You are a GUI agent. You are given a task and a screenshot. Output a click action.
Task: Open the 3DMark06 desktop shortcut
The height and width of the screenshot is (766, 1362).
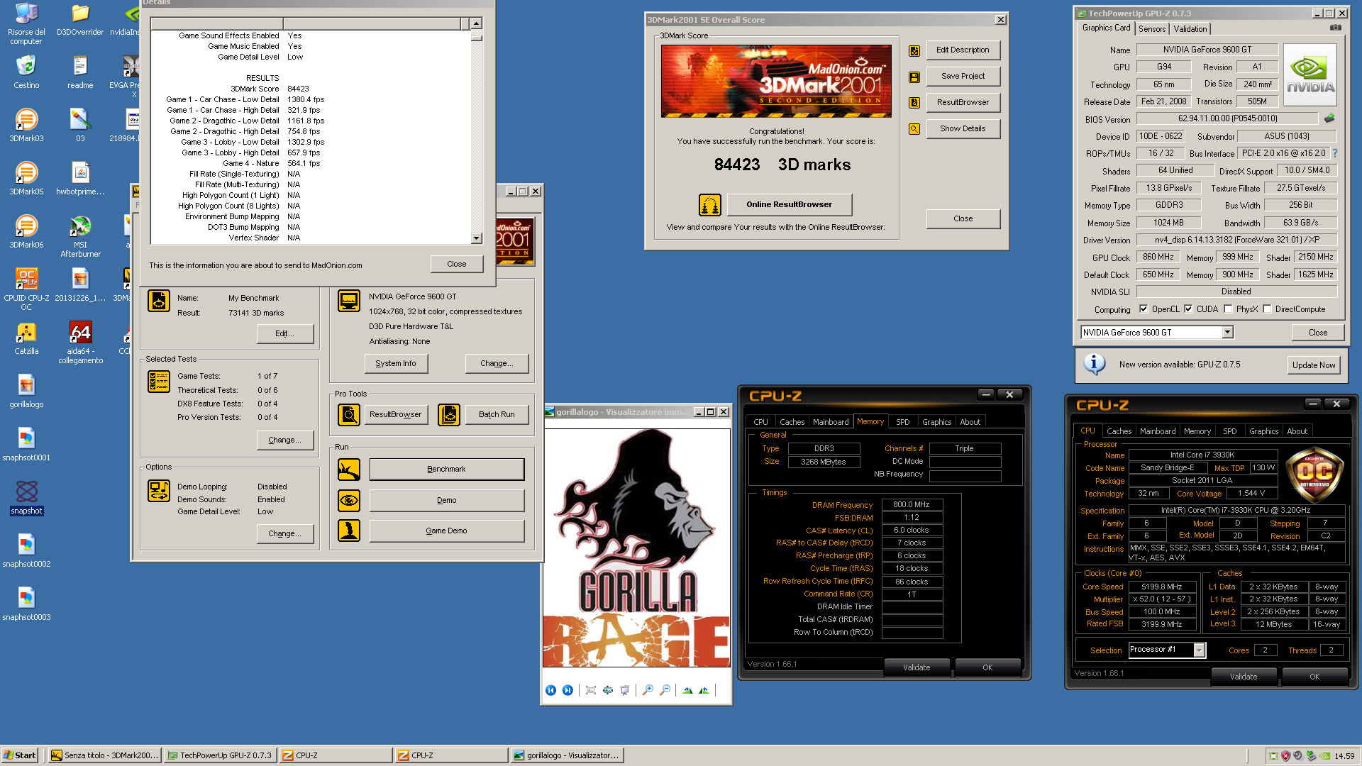tap(26, 231)
